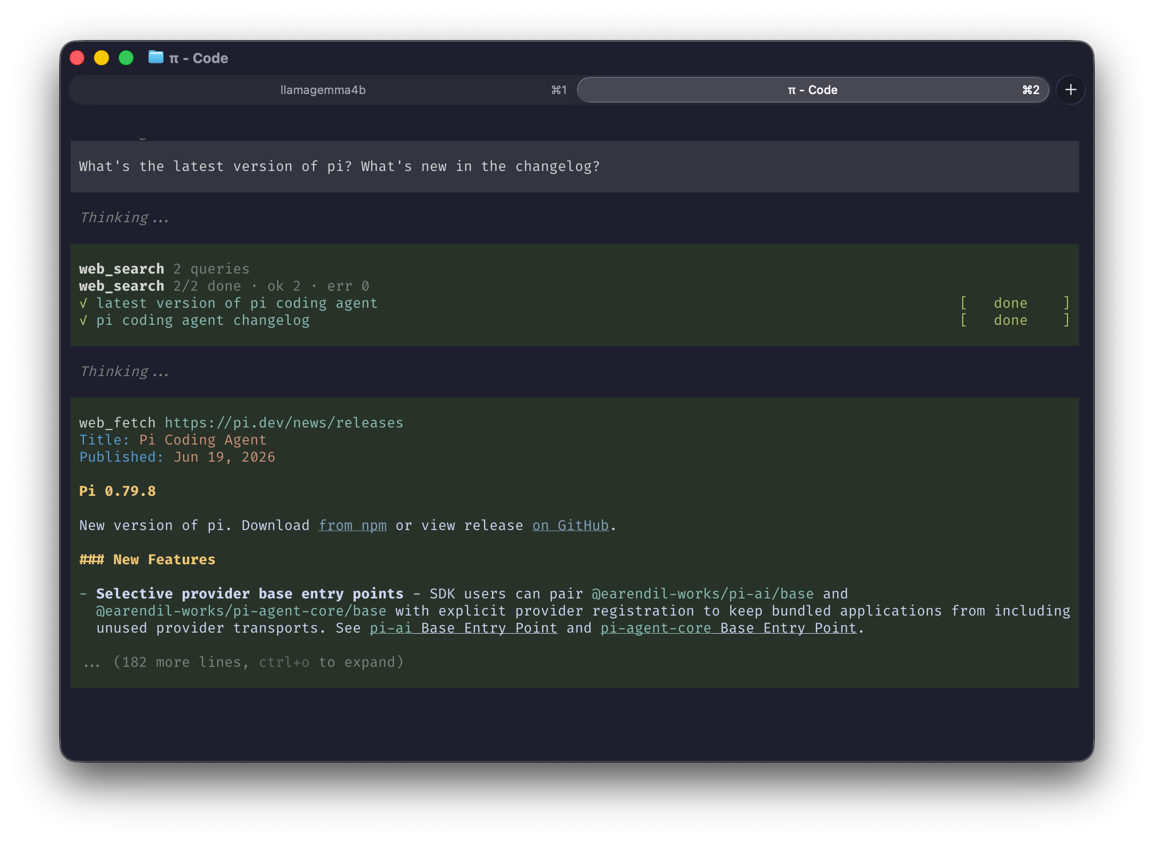Expand the '182 more lines' collapsed output
Screen dimensions: 1154x841
point(243,662)
